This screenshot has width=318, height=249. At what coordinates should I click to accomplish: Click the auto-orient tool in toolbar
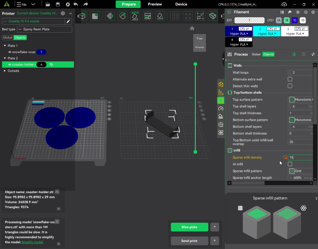(x=135, y=16)
